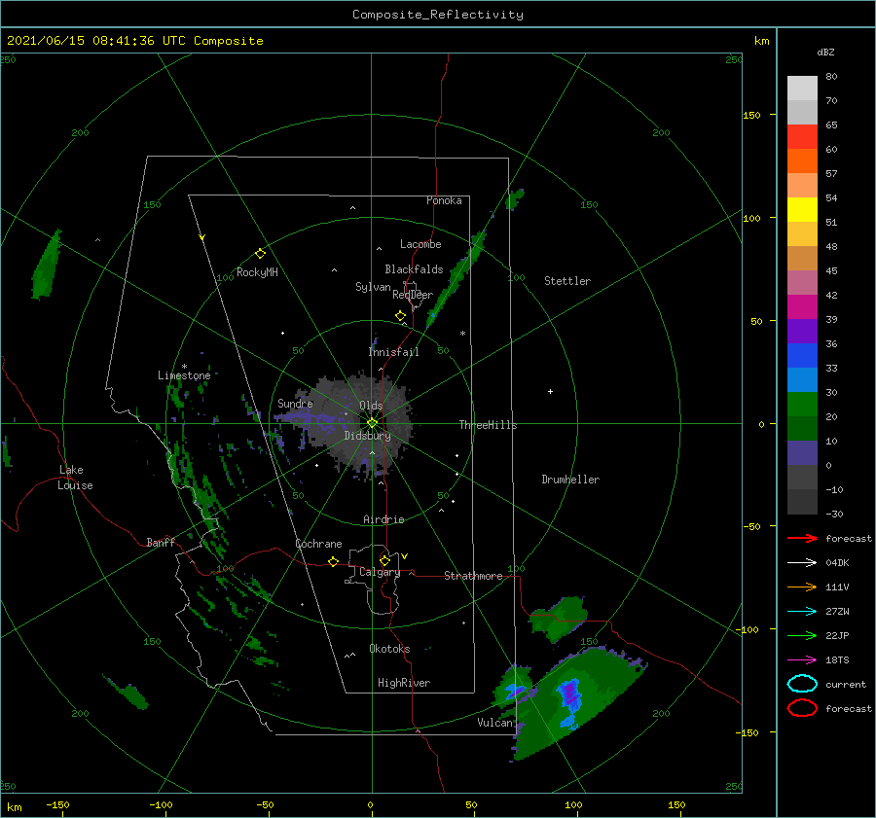Click the Sylvan label
This screenshot has width=876, height=818.
pos(373,287)
